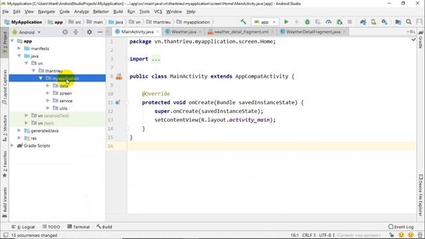Expand Gradle Scripts node
The image size is (425, 239).
pyautogui.click(x=12, y=145)
